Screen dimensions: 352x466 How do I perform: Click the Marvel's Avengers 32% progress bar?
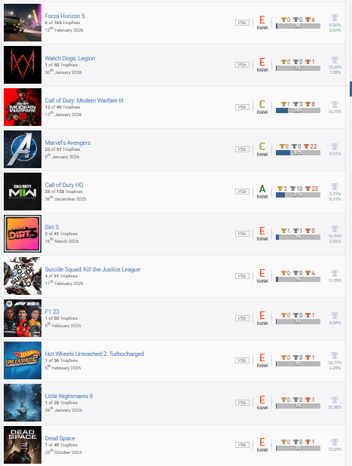point(298,153)
